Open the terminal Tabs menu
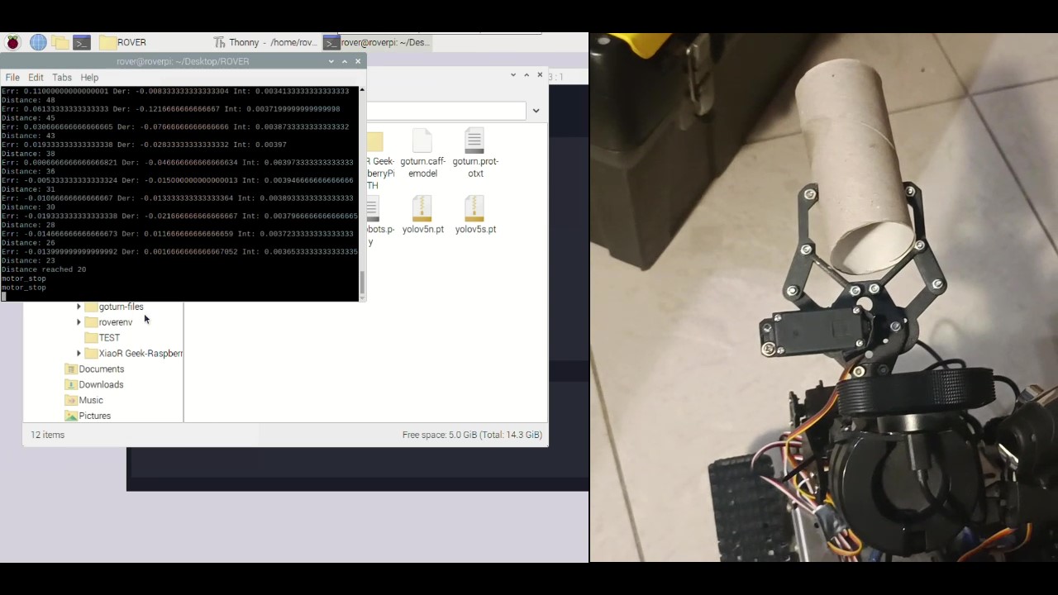This screenshot has width=1058, height=595. click(x=62, y=77)
